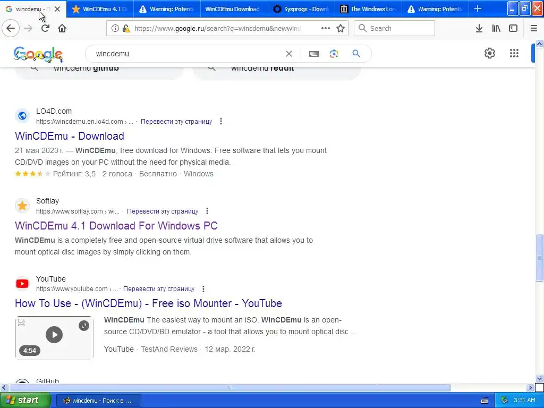Screen dimensions: 544x408
Task: Switch to the Sysprogs Download tab
Action: point(301,9)
